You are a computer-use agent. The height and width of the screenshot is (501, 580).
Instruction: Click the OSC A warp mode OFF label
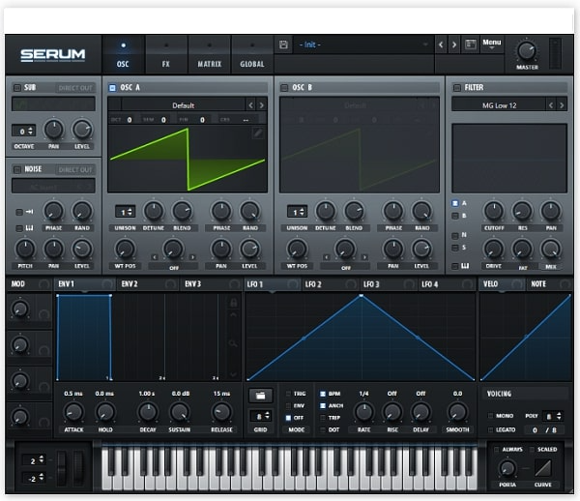173,267
